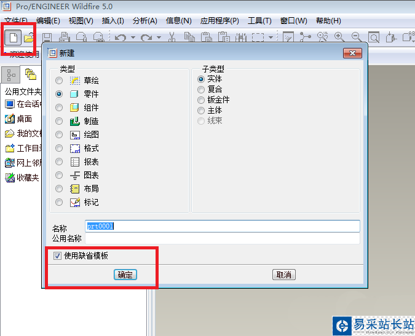
Task: Open undo history dropdown arrow
Action: coord(133,37)
